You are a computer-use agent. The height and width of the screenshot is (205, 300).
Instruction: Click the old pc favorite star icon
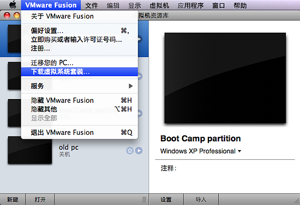click(130, 151)
